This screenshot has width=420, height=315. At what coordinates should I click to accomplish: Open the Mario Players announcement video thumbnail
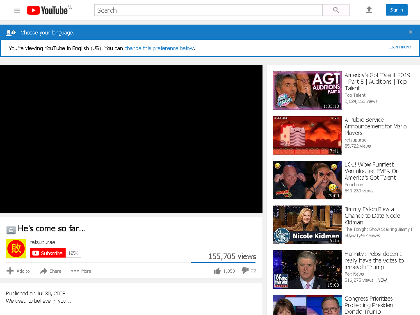pos(307,135)
